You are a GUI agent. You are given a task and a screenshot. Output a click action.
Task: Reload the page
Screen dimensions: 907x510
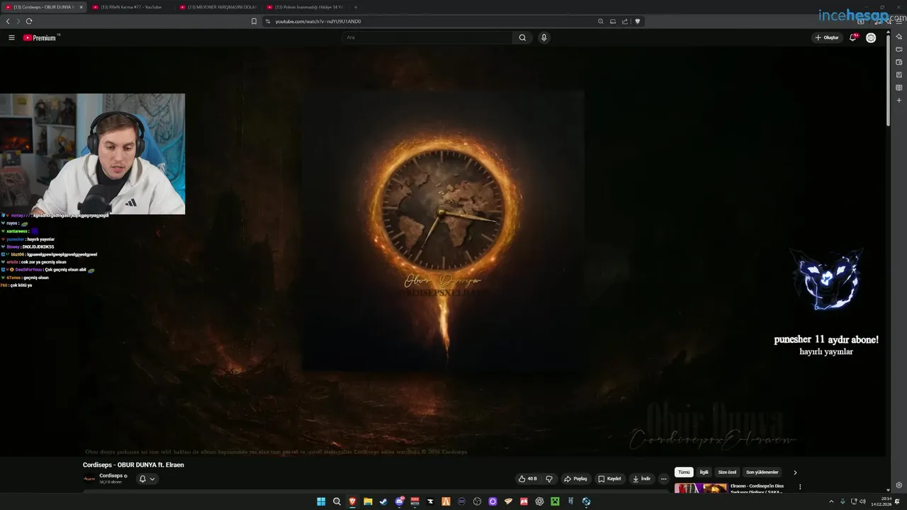click(29, 21)
